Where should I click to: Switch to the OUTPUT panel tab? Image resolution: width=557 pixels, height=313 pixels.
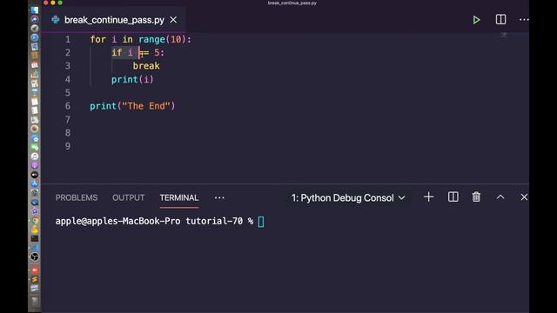click(x=128, y=197)
